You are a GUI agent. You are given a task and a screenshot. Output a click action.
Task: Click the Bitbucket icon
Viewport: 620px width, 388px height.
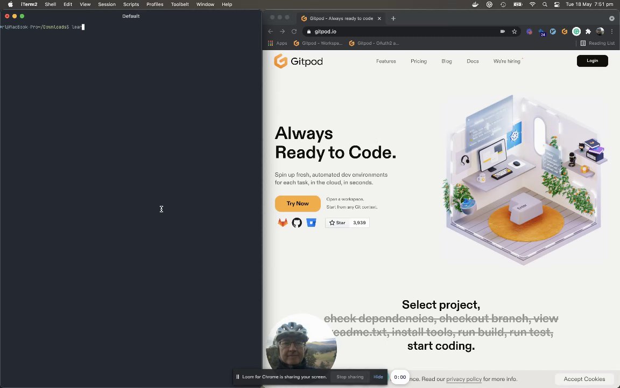tap(311, 223)
